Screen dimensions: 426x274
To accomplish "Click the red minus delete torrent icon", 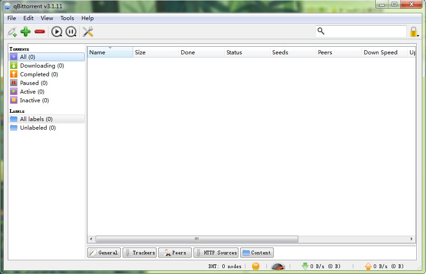I will tap(40, 32).
